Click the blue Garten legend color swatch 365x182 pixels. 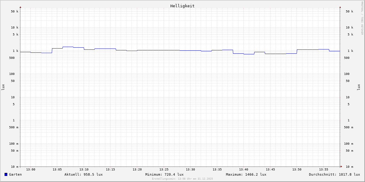[x=6, y=174]
